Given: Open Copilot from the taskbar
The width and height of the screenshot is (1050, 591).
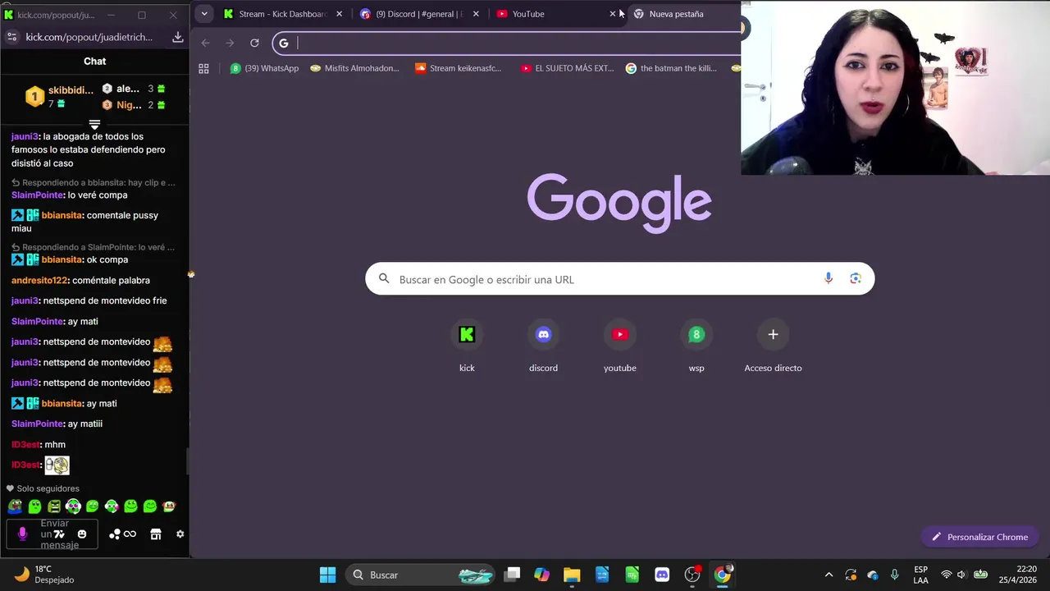Looking at the screenshot, I should tap(541, 575).
